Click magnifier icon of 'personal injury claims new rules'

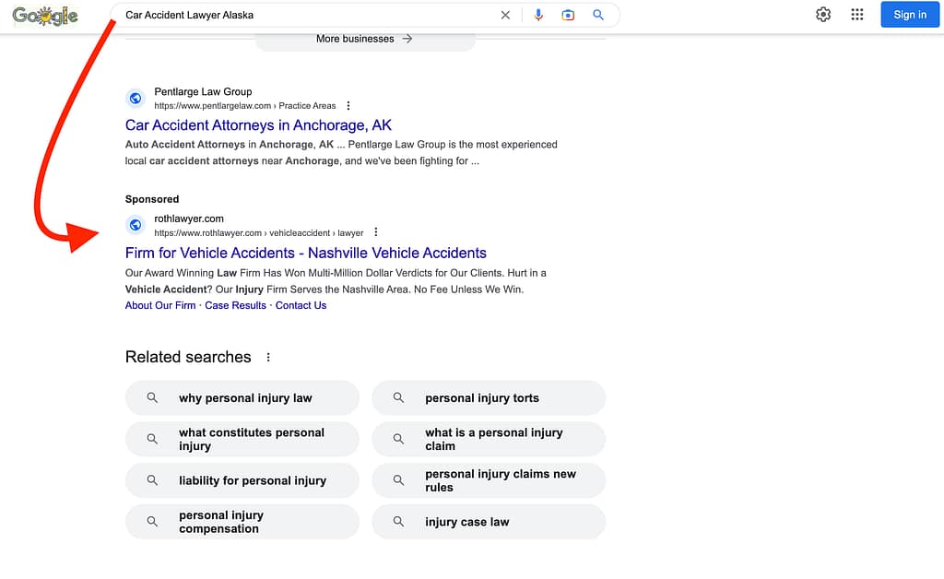[x=398, y=480]
